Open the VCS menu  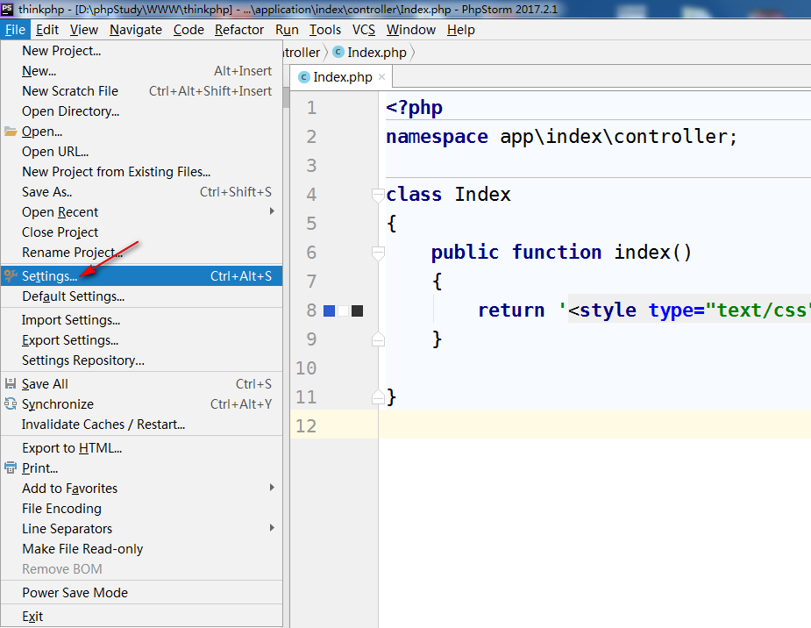coord(364,30)
